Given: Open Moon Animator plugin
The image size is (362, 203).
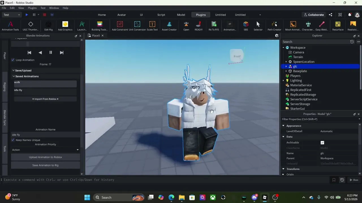Looking at the screenshot, I should point(293,26).
